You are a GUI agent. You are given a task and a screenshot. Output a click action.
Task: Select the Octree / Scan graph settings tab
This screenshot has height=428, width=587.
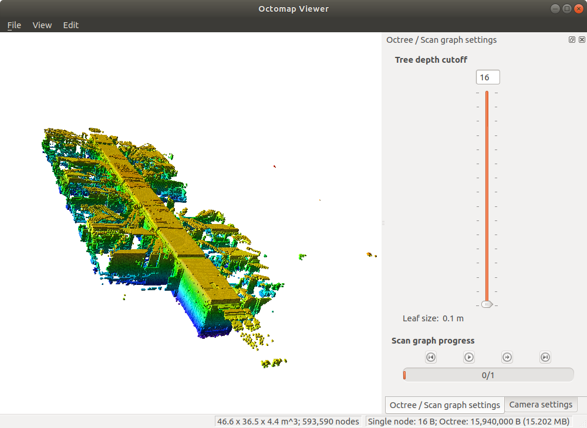[x=445, y=405]
